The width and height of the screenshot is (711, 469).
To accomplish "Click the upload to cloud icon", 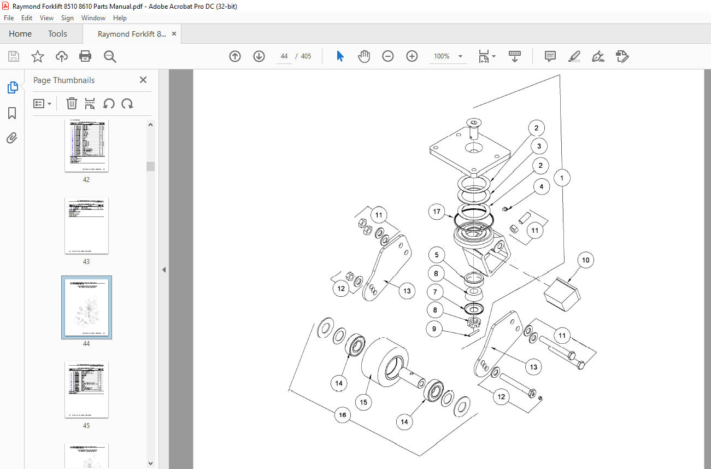I will point(62,56).
